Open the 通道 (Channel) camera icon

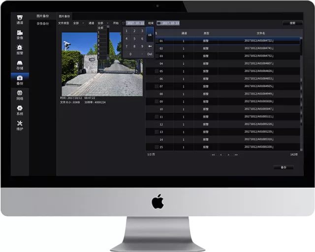pos(20,17)
